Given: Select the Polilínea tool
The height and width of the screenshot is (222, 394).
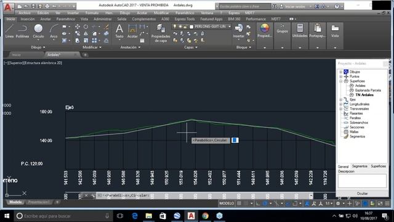Looking at the screenshot, I should pos(22,31).
